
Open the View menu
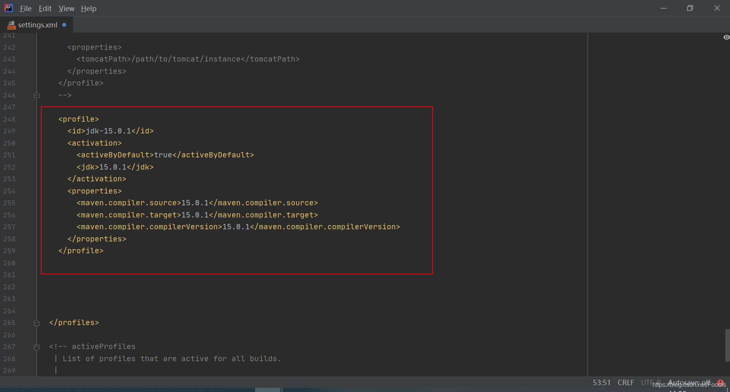pos(67,8)
